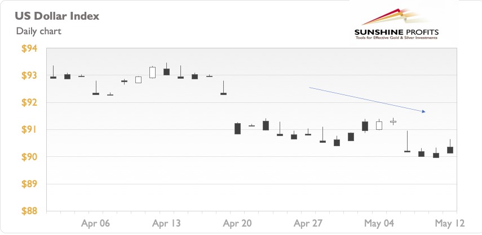Click the May 12 date label

450,223
